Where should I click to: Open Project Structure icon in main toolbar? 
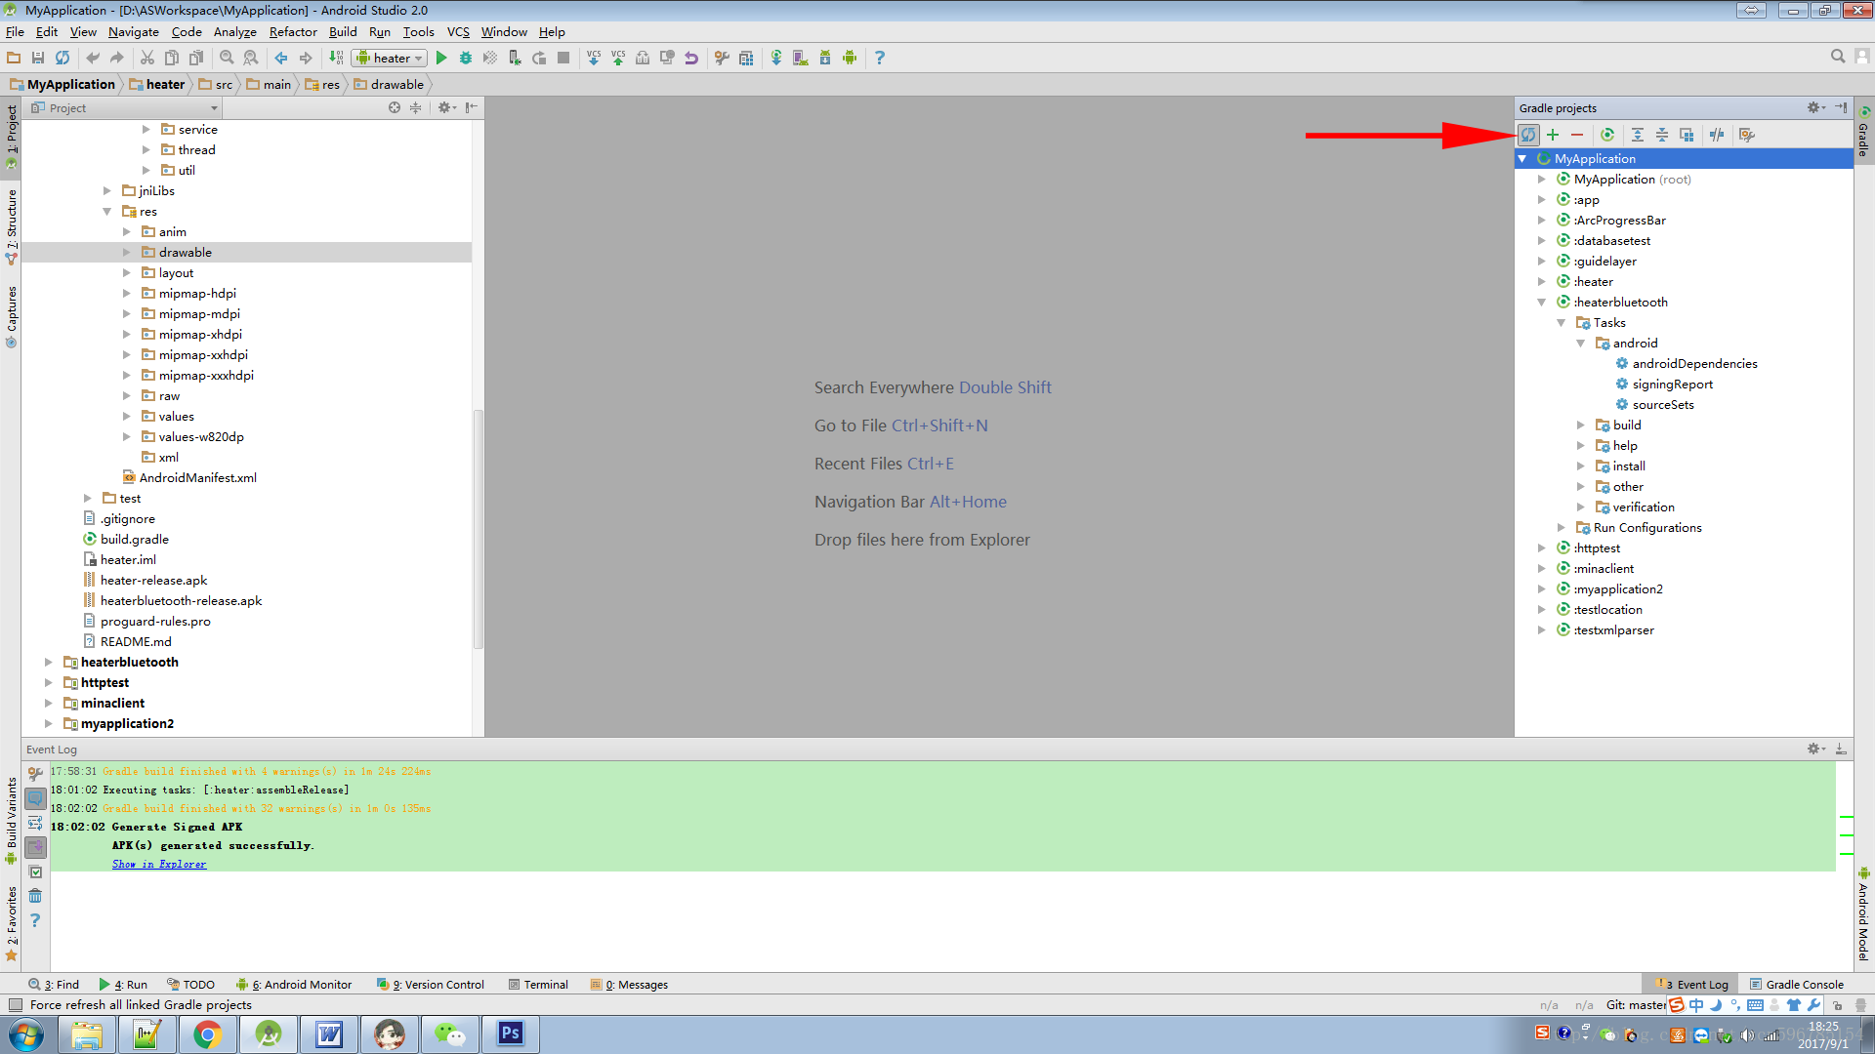pos(746,58)
